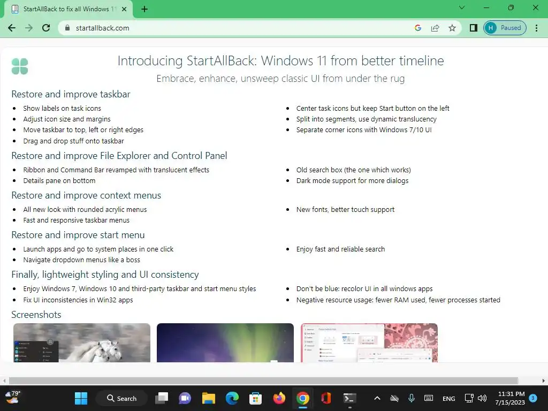Click "Old search box (the one which works)"
Image resolution: width=548 pixels, height=411 pixels.
353,170
